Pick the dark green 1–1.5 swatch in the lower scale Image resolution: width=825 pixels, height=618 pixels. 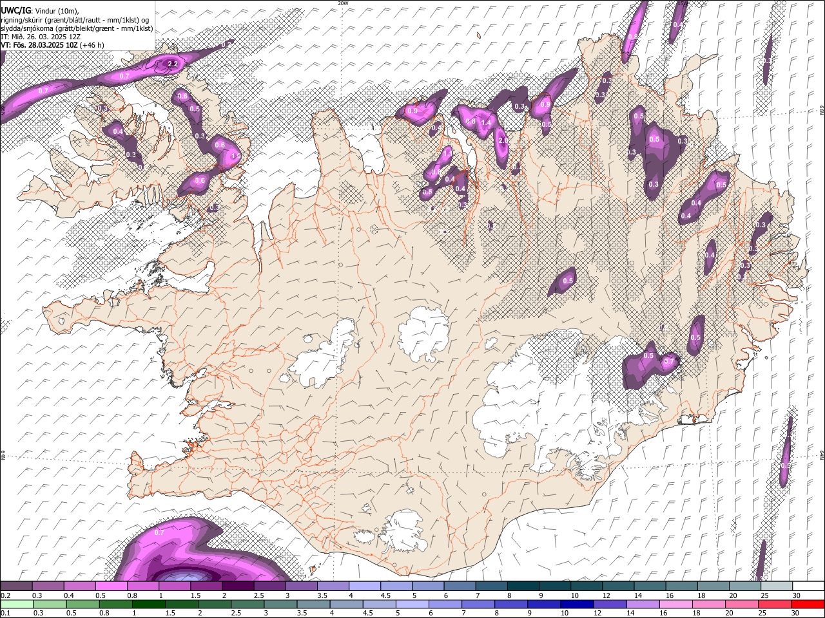(148, 604)
